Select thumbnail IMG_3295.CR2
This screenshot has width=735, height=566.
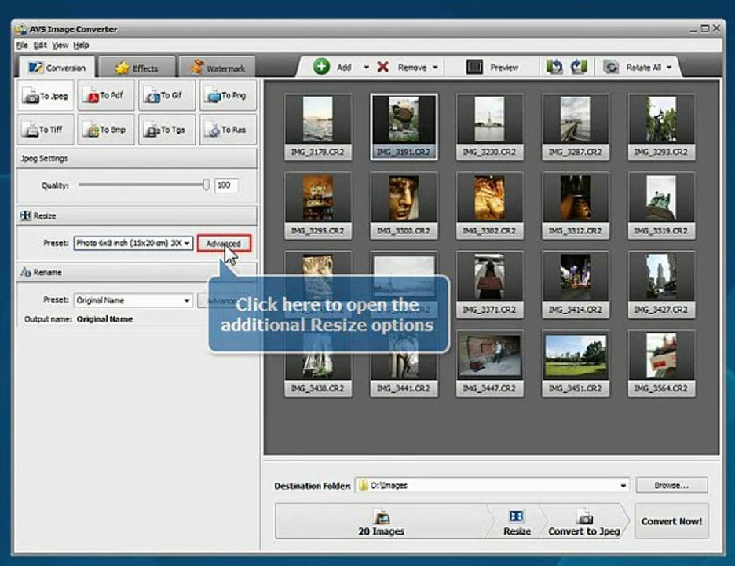(318, 205)
